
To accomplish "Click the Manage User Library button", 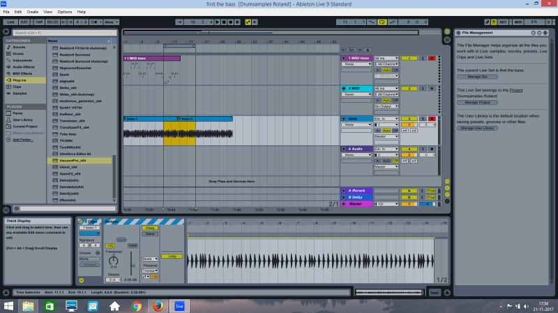I will click(477, 128).
